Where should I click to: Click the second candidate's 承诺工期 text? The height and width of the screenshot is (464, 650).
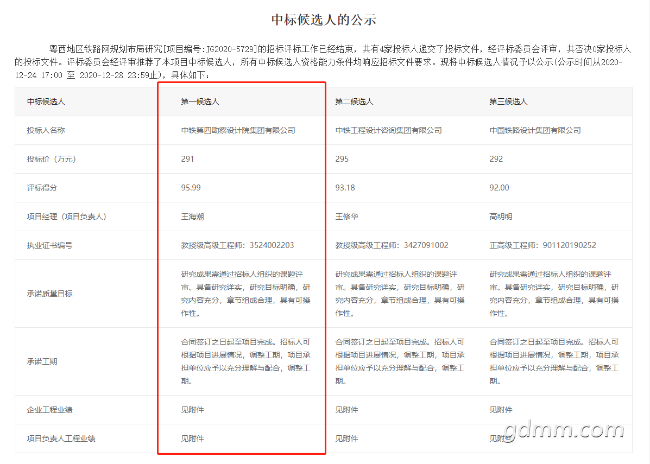point(400,361)
